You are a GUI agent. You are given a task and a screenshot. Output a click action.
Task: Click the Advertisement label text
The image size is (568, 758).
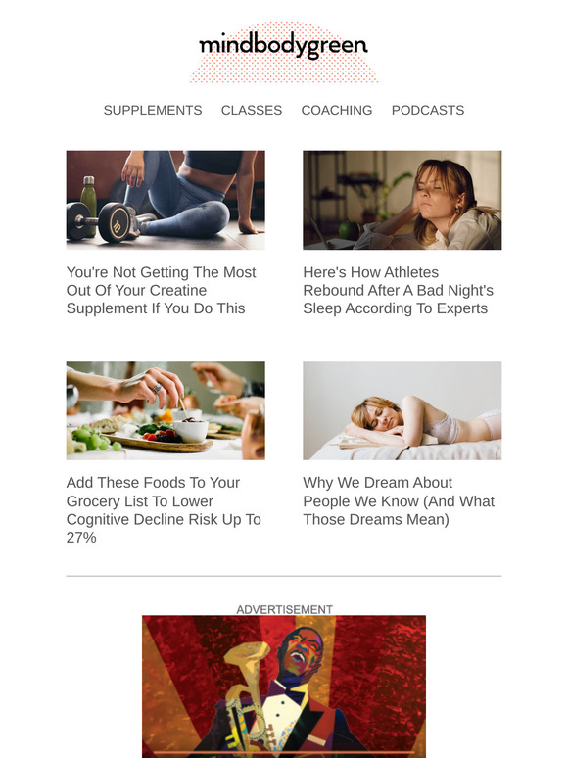point(284,609)
